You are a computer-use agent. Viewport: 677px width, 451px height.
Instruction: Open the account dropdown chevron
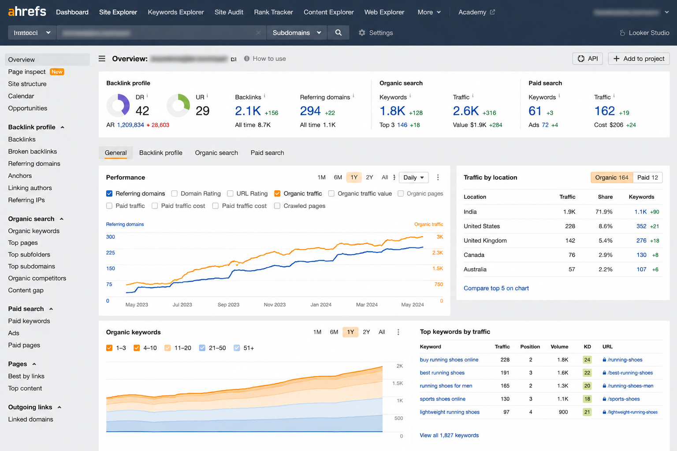[x=667, y=12]
